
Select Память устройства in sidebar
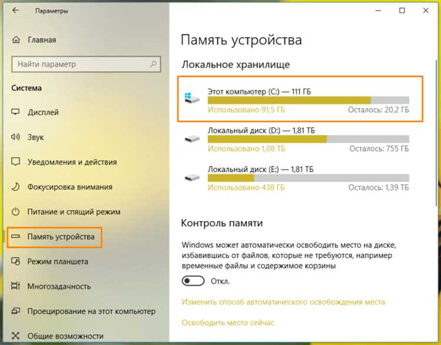(x=61, y=237)
